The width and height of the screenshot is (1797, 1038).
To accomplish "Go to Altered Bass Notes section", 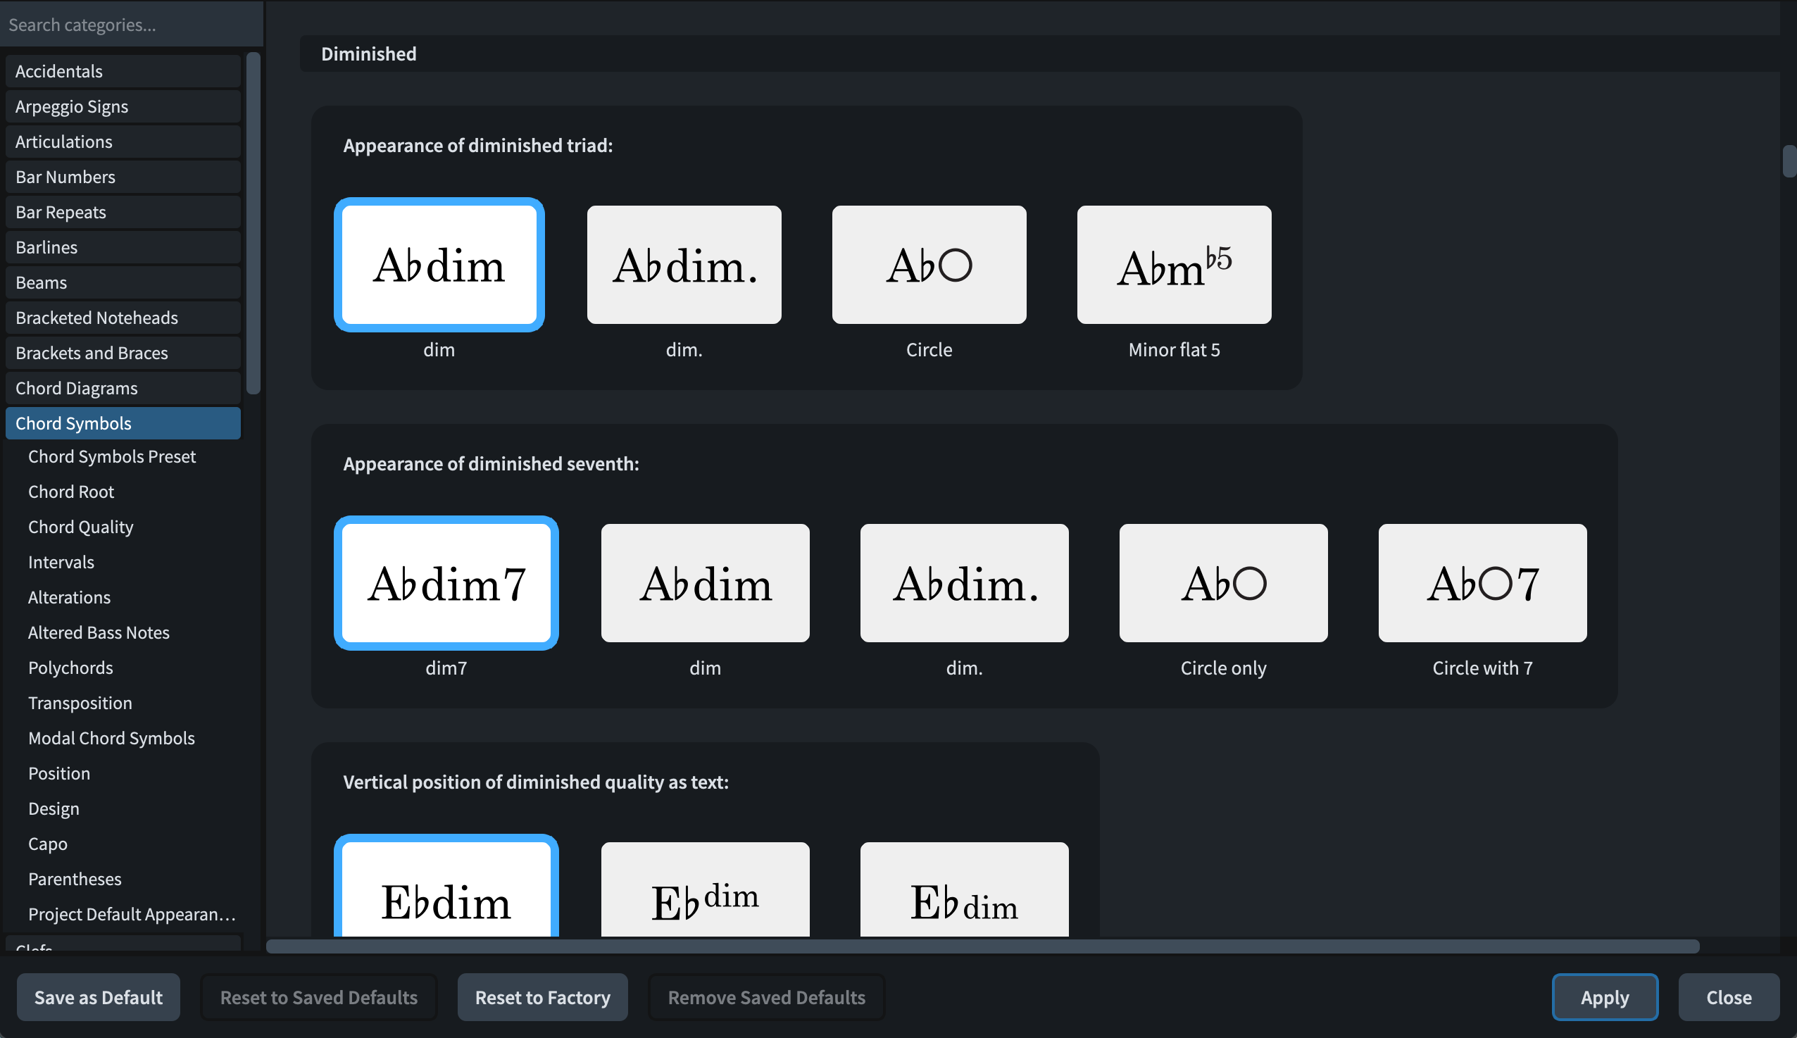I will (99, 632).
